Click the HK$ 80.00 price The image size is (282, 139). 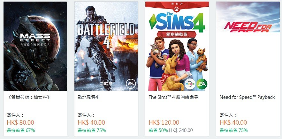[20, 122]
